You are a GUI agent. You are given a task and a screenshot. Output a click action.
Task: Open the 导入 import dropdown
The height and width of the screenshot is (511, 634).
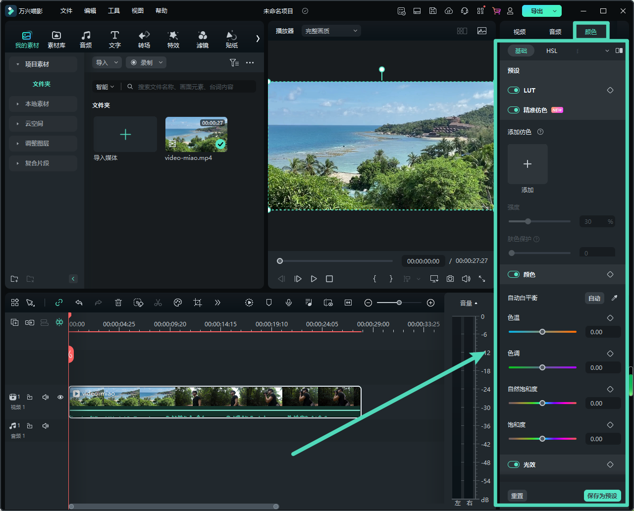106,62
